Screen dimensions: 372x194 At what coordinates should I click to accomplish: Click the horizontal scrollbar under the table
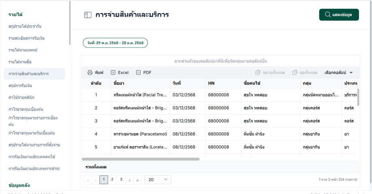click(141, 159)
